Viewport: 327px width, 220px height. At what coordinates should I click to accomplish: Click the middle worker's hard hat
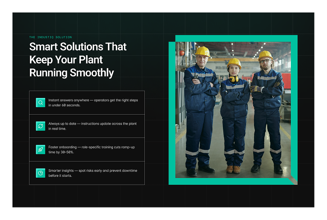coord(234,63)
